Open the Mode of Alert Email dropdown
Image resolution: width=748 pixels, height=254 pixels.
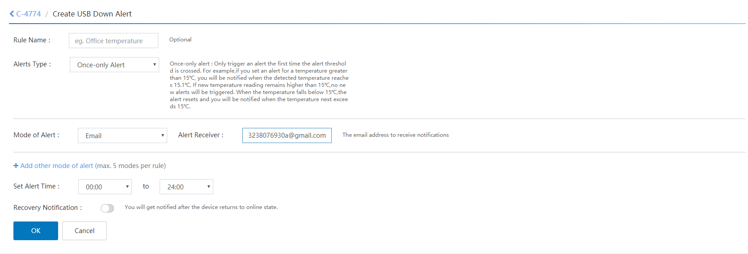(123, 135)
